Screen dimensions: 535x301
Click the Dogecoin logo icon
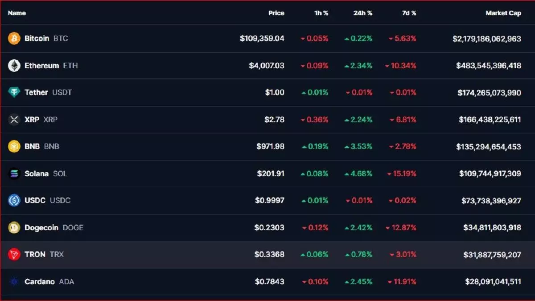coord(14,227)
